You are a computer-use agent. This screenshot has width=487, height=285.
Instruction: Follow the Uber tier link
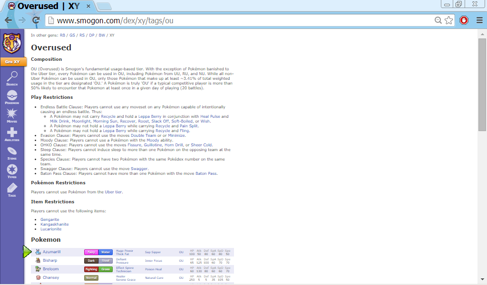point(113,192)
